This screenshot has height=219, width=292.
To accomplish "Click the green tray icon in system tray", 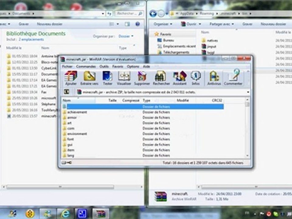I will [x=276, y=214].
